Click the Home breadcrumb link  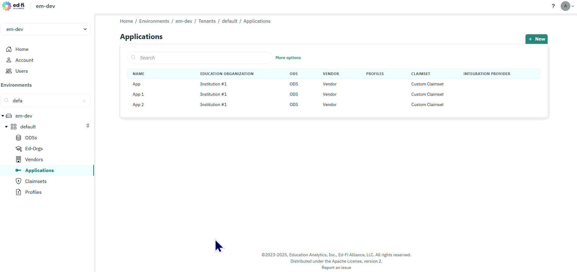126,21
